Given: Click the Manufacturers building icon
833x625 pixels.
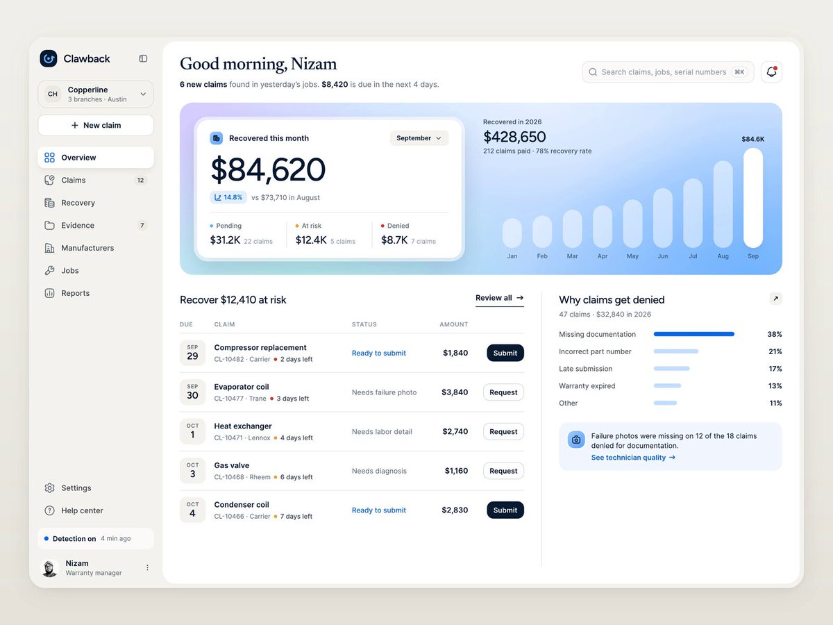Looking at the screenshot, I should (x=49, y=248).
